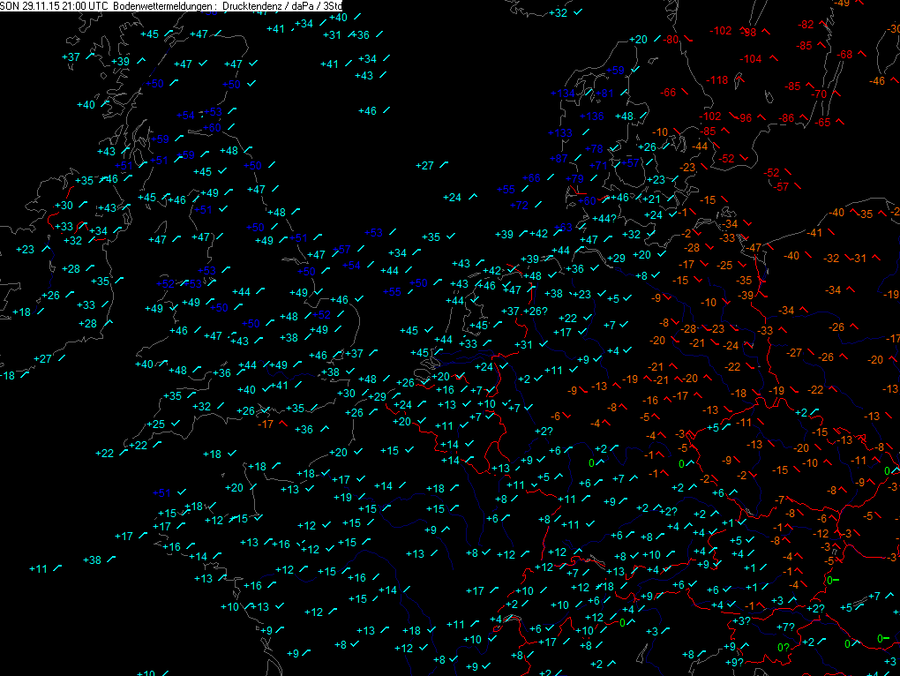The image size is (900, 676).
Task: Click the +88 blue station value
Action: click(531, 178)
